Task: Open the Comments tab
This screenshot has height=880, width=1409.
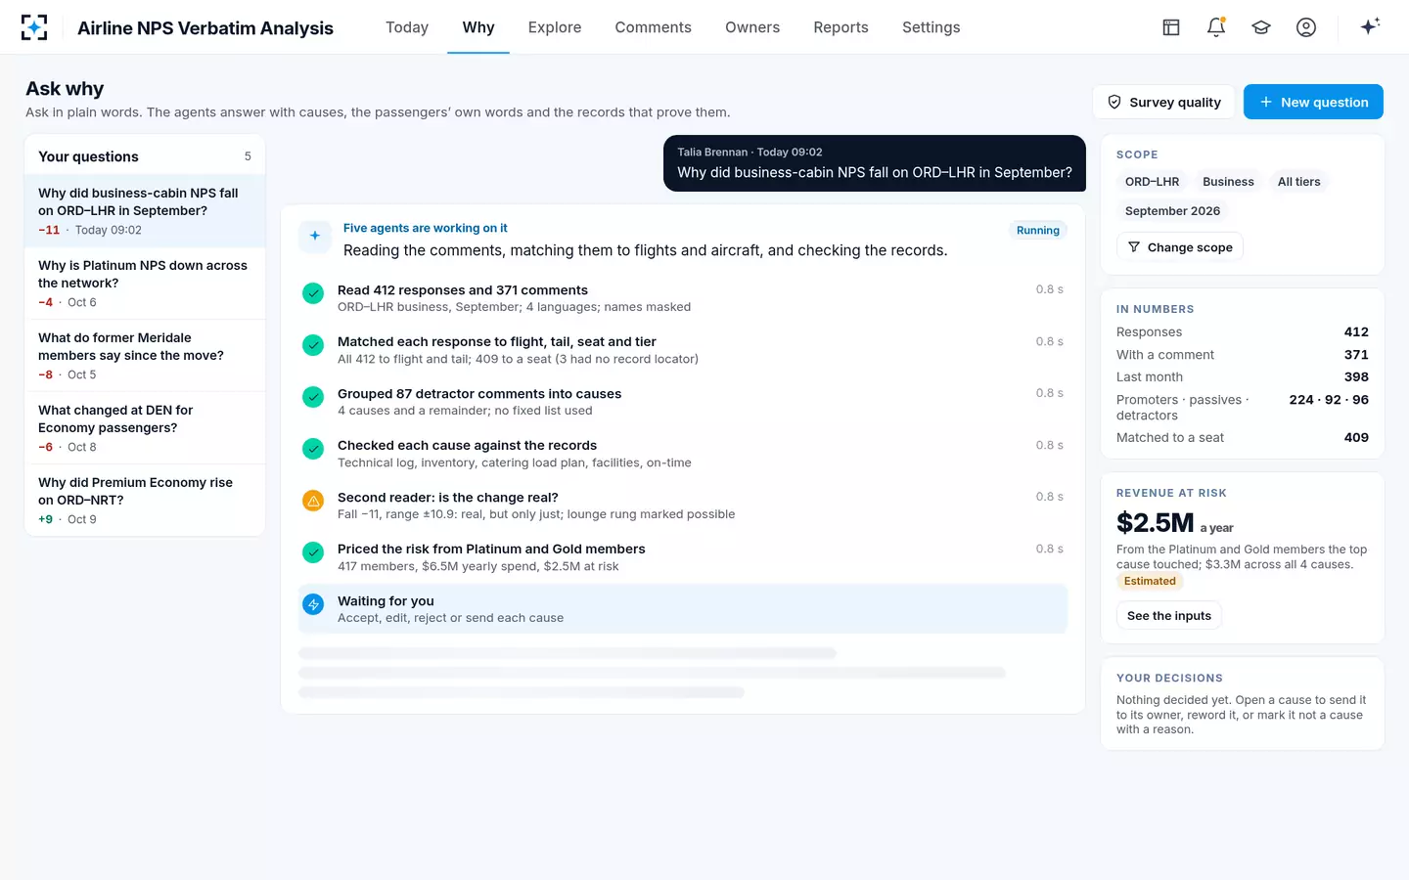Action: click(x=653, y=27)
